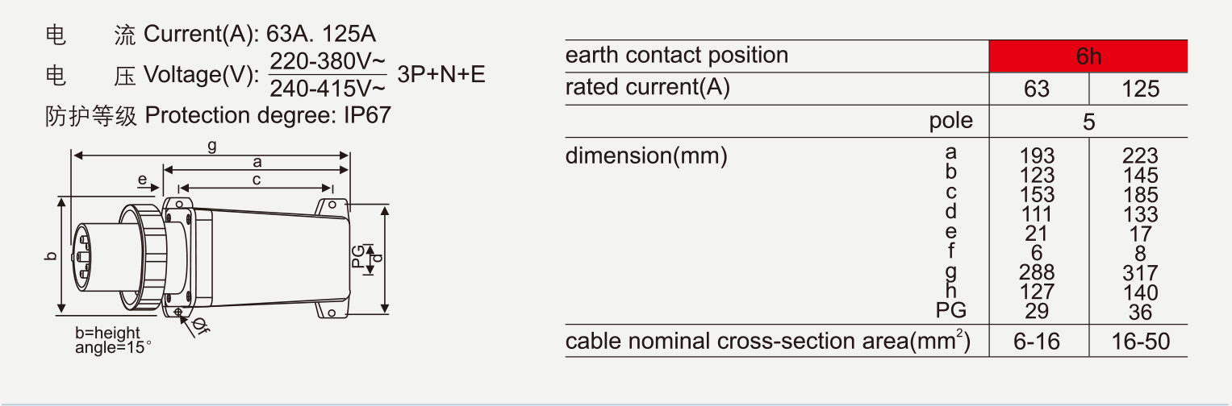Image resolution: width=1232 pixels, height=406 pixels.
Task: Select the 63 rated current column header
Action: [1037, 88]
